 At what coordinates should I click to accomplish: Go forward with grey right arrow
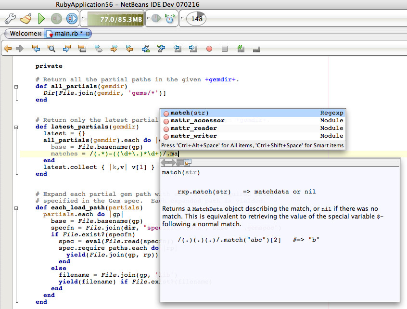tap(19, 48)
